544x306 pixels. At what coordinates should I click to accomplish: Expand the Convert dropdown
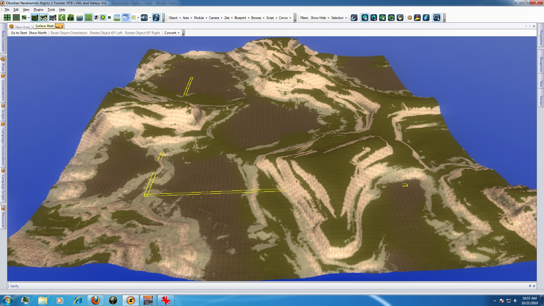coord(172,33)
